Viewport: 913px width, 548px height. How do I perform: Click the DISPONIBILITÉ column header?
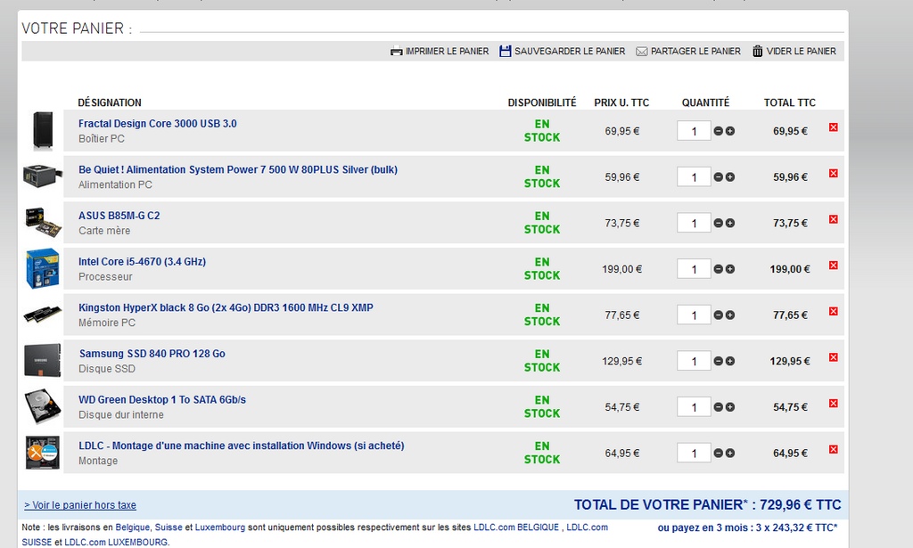click(542, 102)
